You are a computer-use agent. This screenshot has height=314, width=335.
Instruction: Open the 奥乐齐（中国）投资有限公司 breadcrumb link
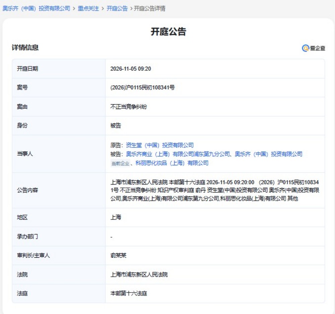(x=36, y=9)
